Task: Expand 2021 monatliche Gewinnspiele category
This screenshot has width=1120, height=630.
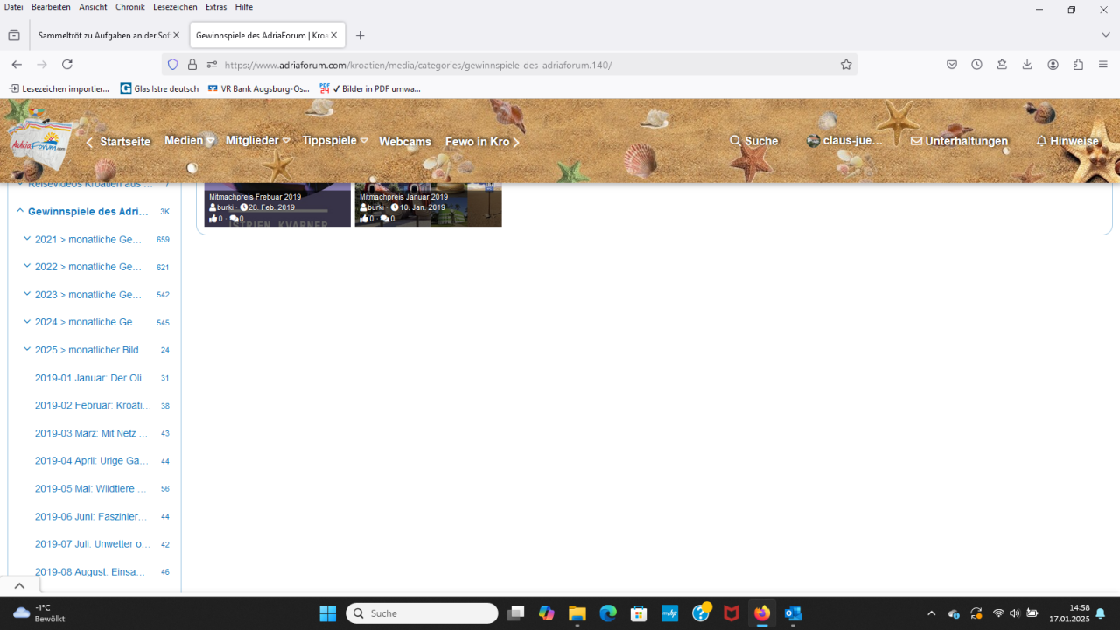Action: tap(27, 239)
